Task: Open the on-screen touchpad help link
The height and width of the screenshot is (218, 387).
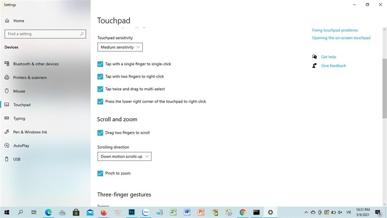Action: 341,38
